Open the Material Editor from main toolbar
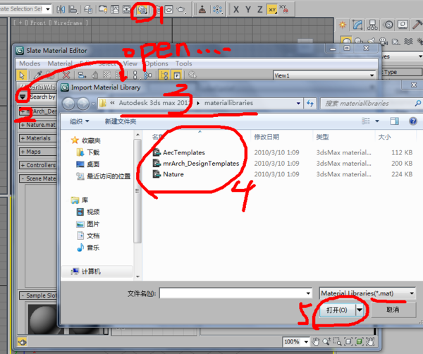 coord(142,10)
